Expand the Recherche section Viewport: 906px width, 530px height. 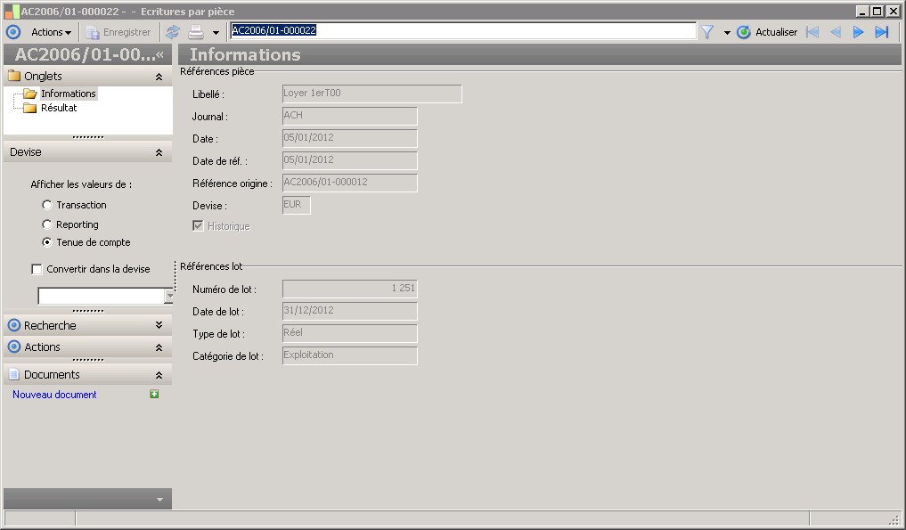click(159, 325)
